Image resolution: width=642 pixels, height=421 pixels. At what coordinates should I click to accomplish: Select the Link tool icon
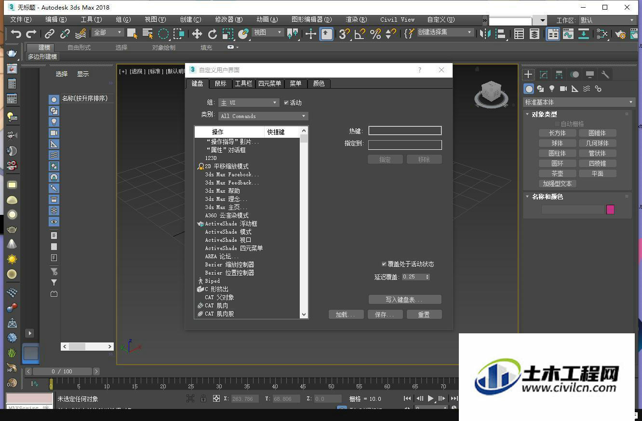coord(49,34)
